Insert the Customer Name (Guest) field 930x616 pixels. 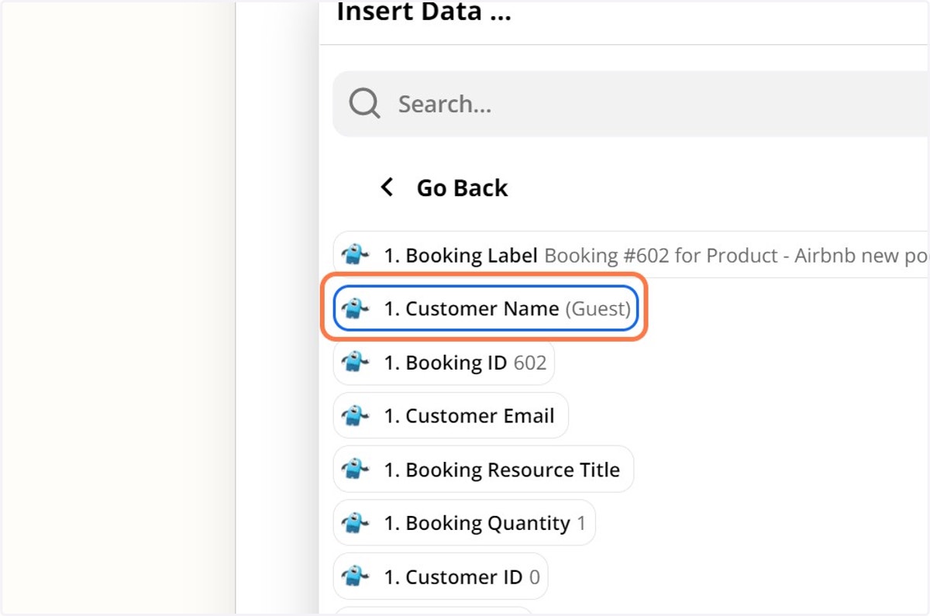[x=486, y=308]
